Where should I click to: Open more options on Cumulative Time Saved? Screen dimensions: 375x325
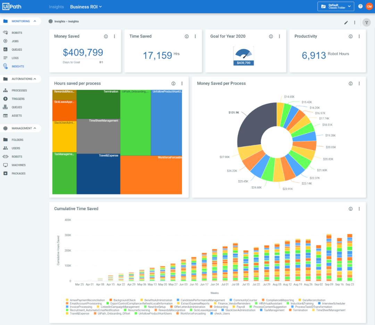[x=359, y=209]
